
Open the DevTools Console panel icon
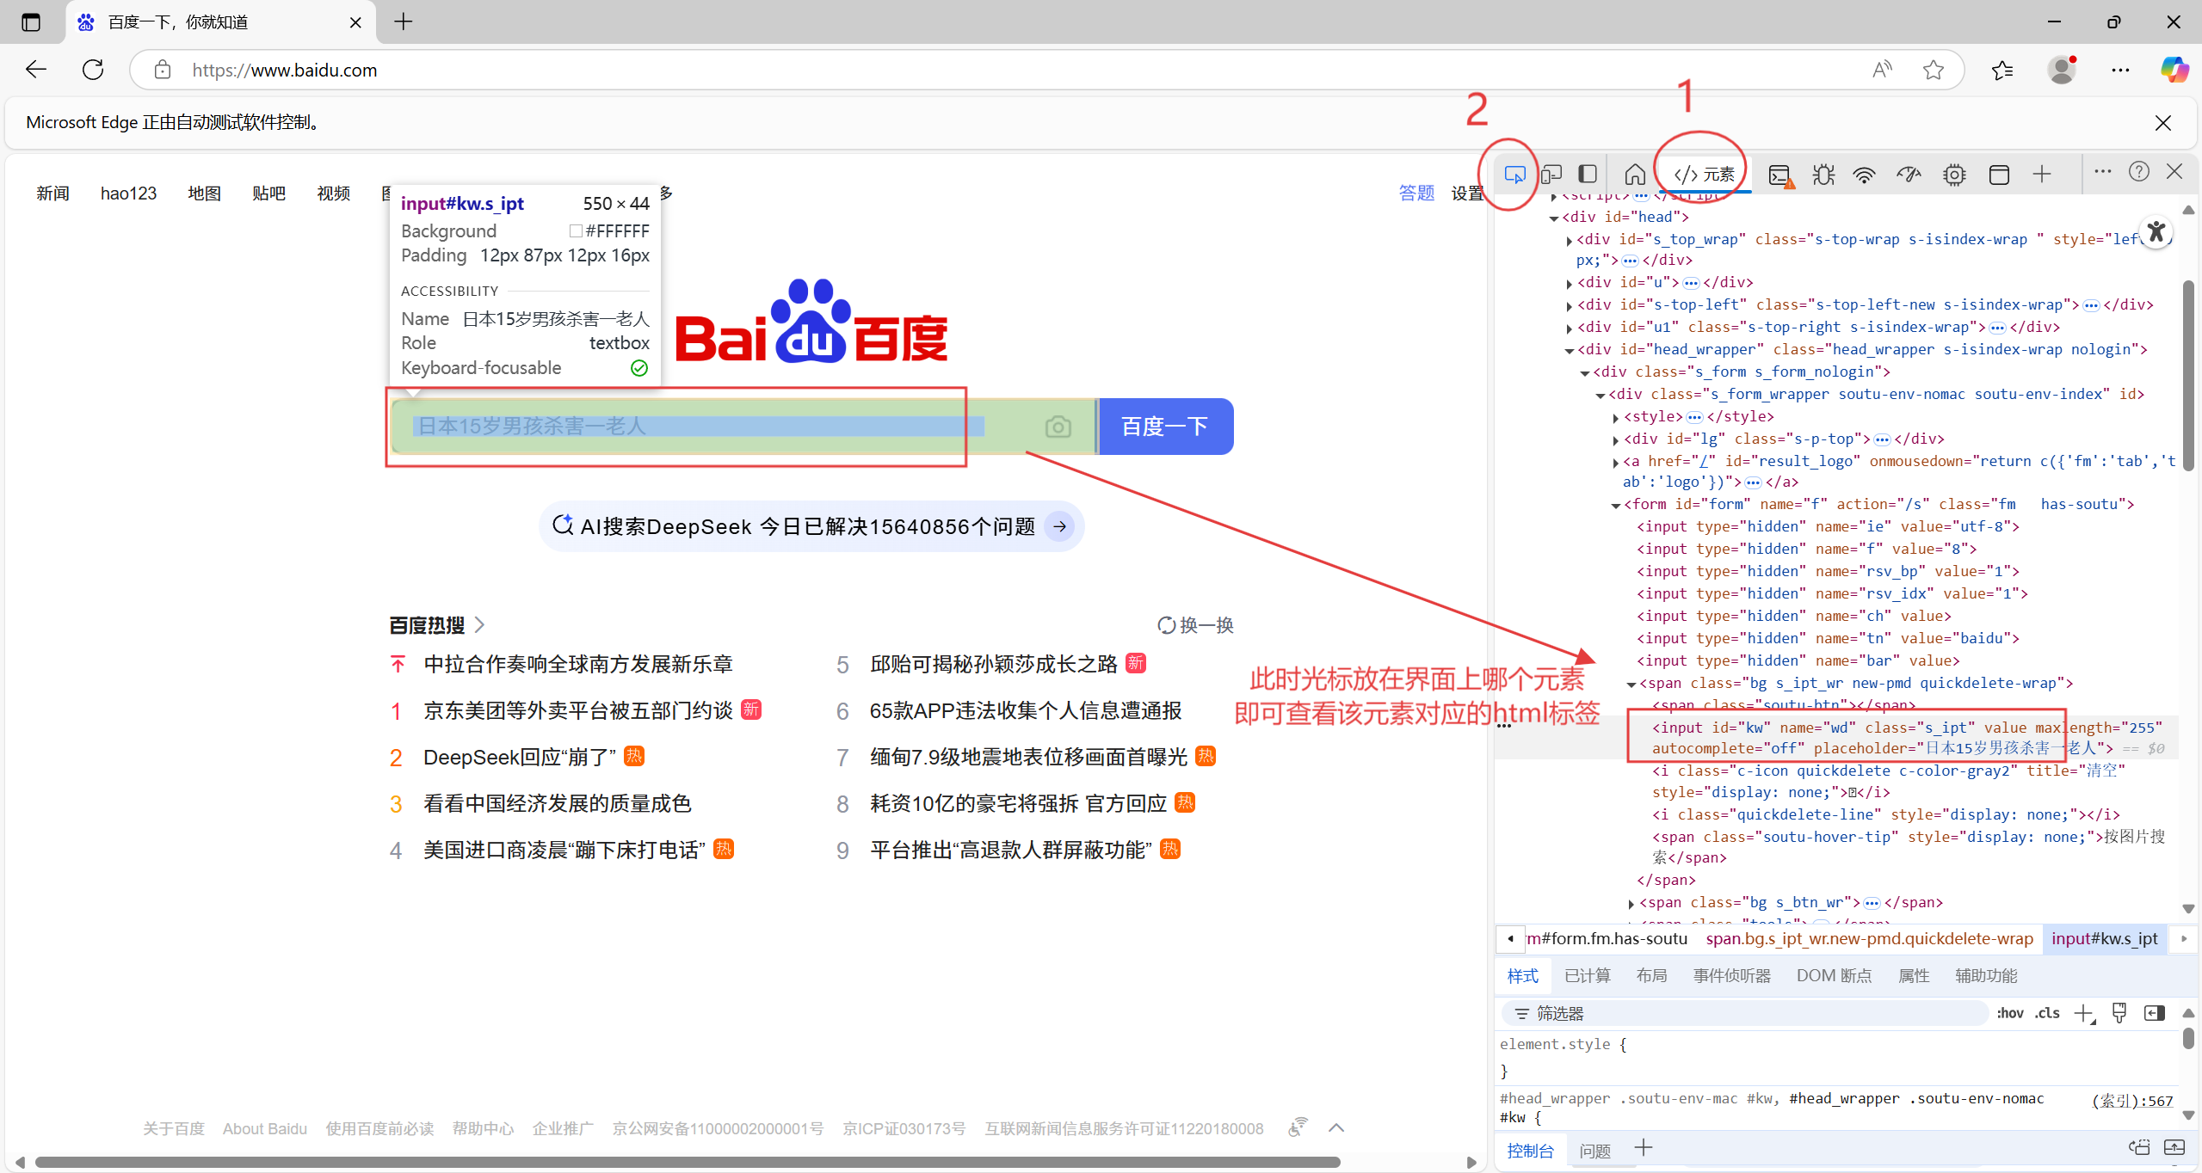click(x=1780, y=175)
